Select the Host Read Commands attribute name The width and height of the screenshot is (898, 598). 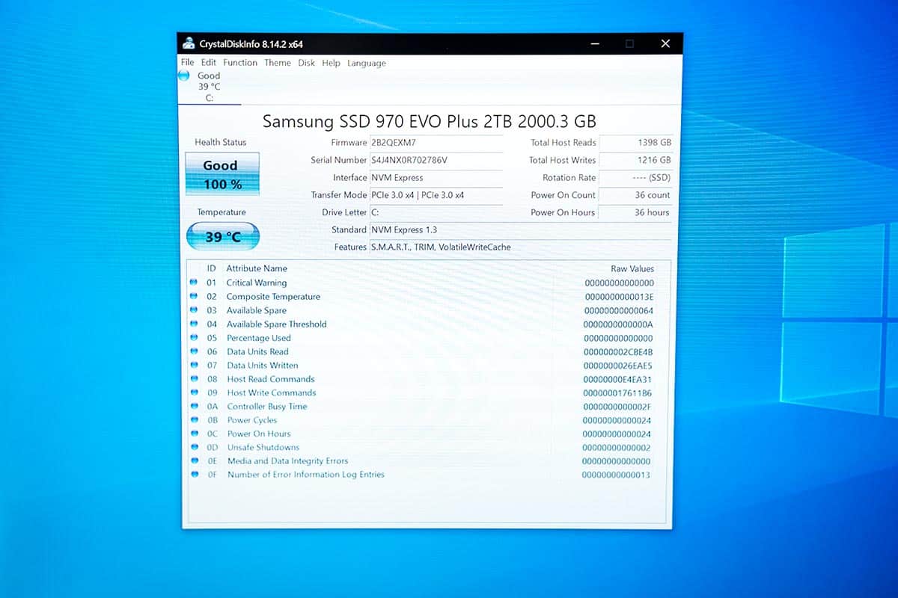coord(271,379)
